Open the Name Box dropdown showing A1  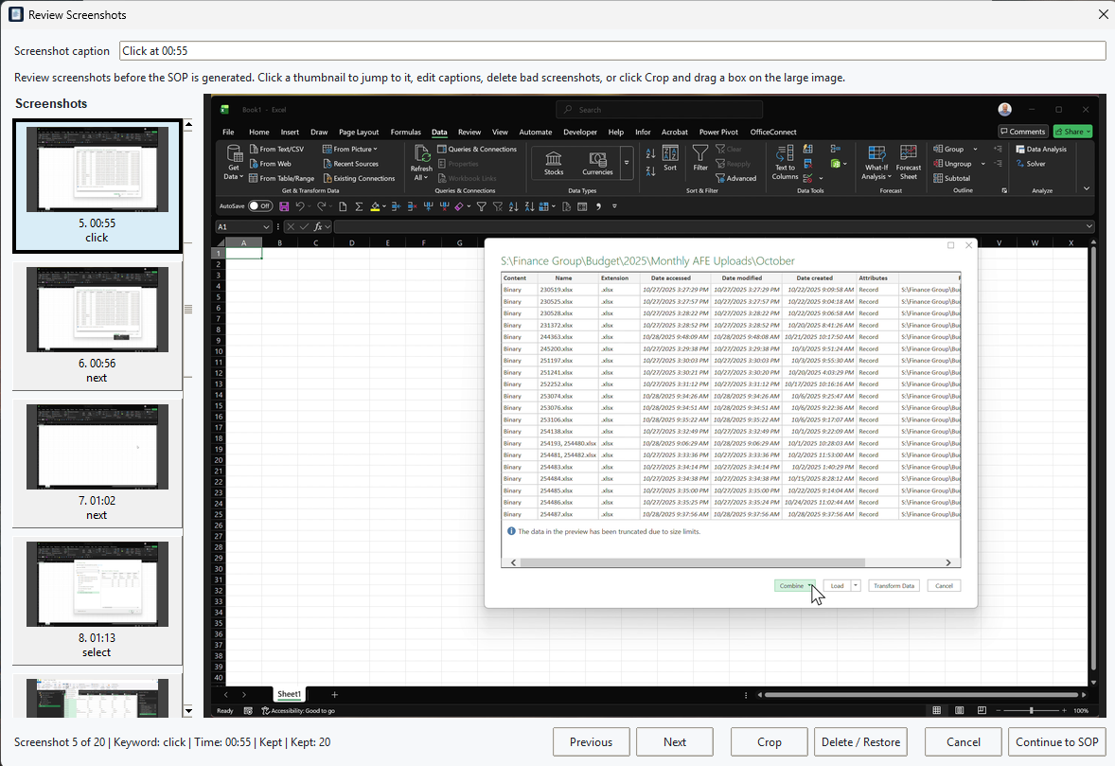[x=267, y=227]
